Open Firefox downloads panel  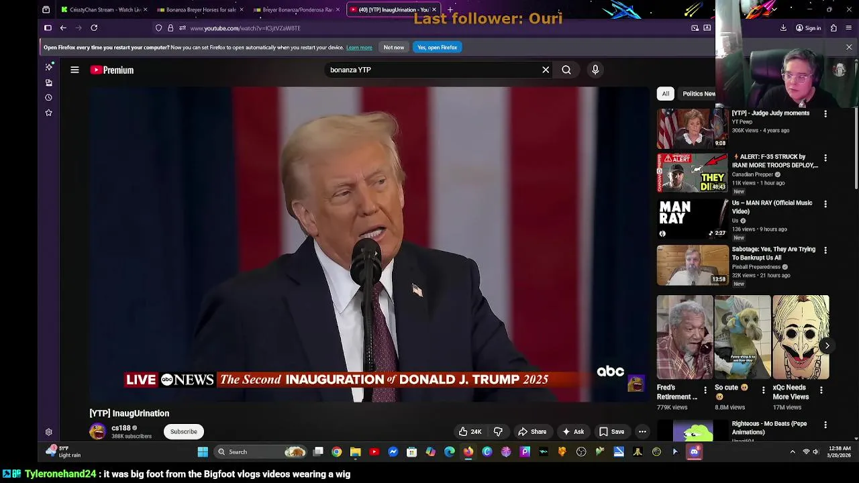(783, 28)
